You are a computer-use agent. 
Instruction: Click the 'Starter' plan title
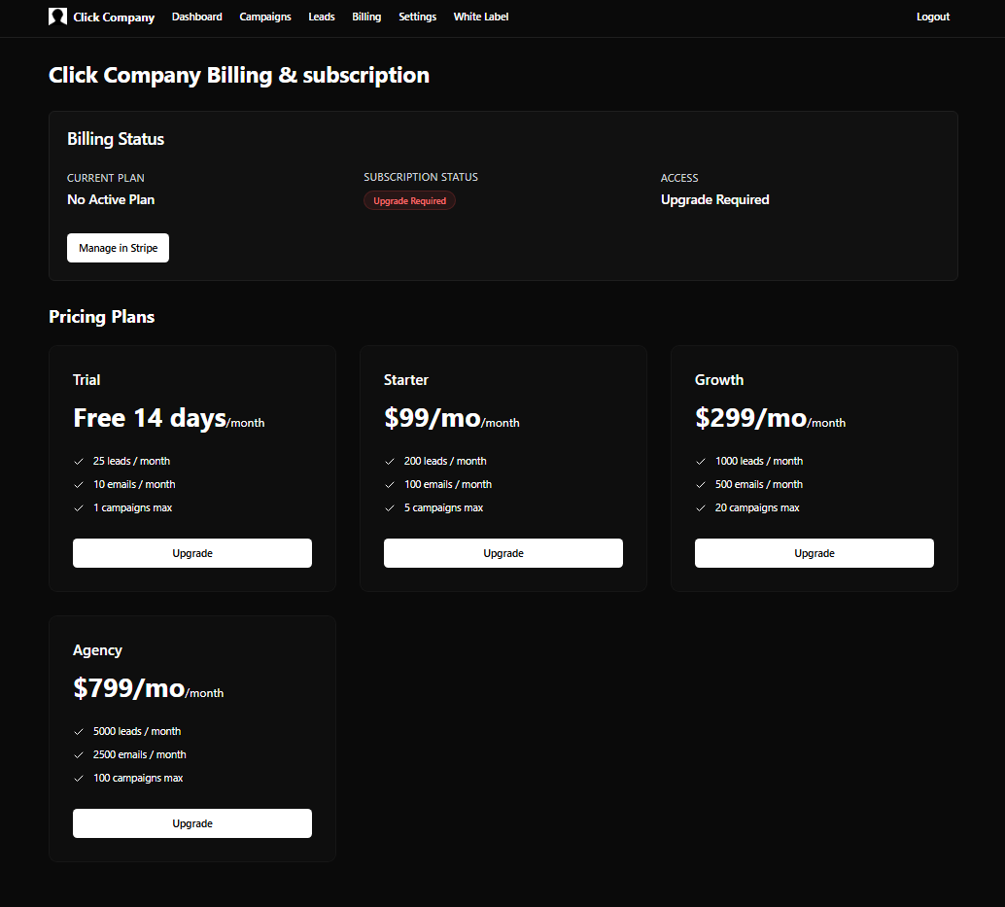click(405, 380)
